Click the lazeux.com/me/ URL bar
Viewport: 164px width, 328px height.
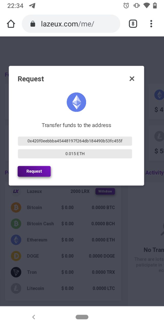[x=71, y=24]
